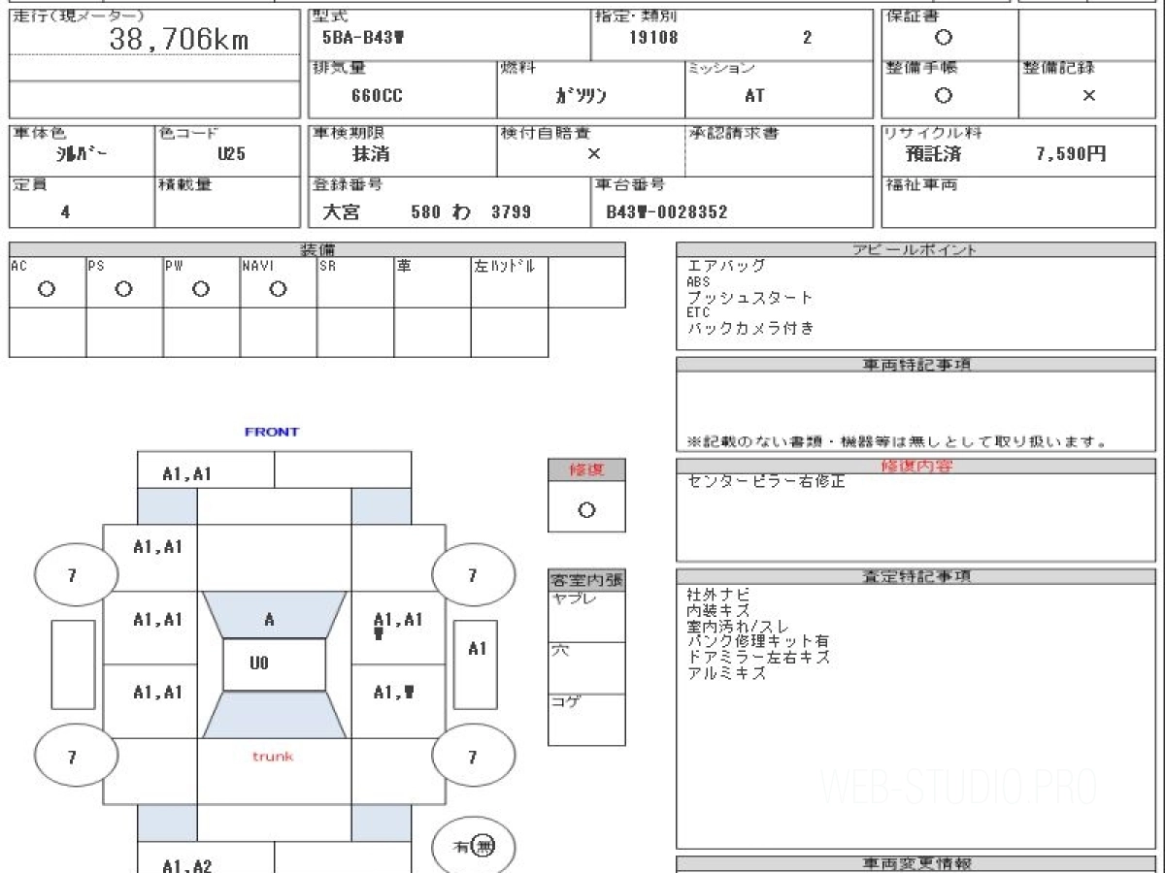This screenshot has height=873, width=1165.
Task: Click the コゲ interior lining cell
Action: [x=586, y=720]
